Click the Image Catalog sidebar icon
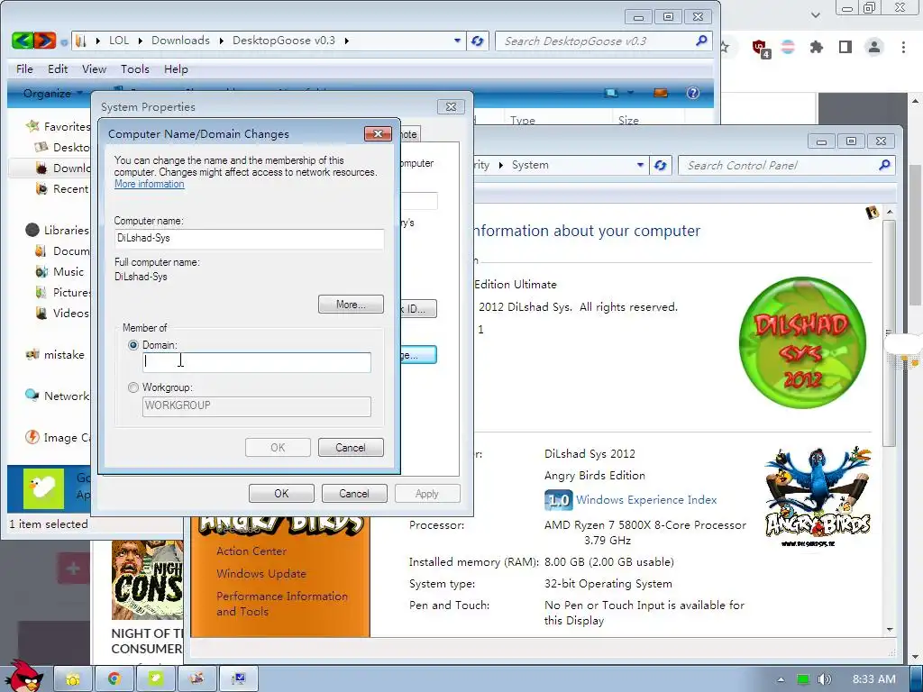 32,437
